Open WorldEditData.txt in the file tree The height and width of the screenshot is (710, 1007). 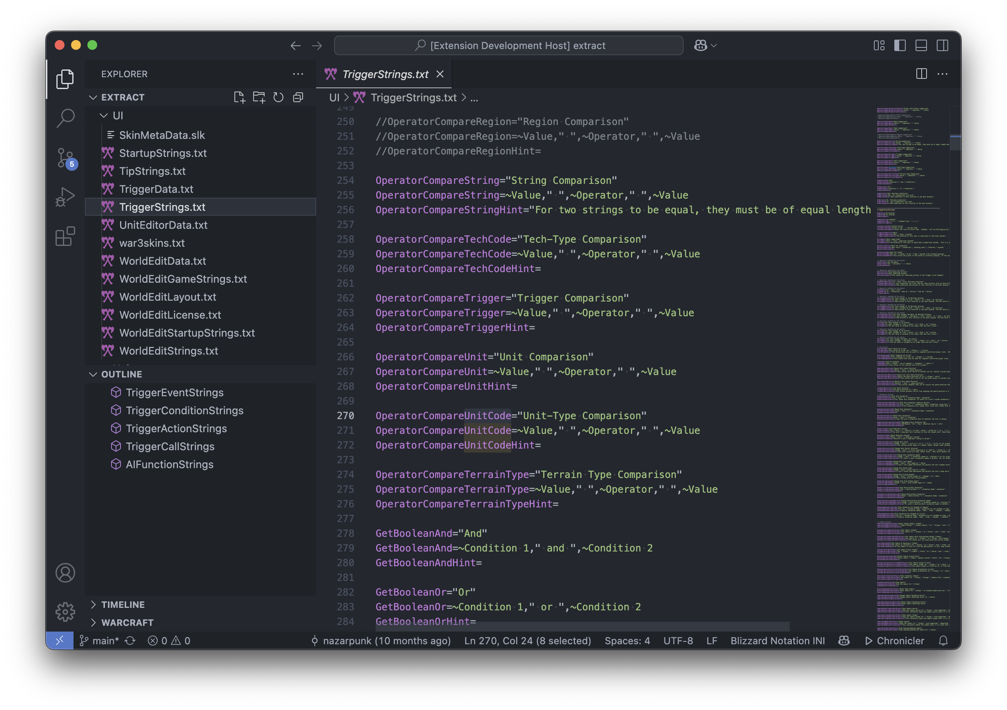[163, 261]
